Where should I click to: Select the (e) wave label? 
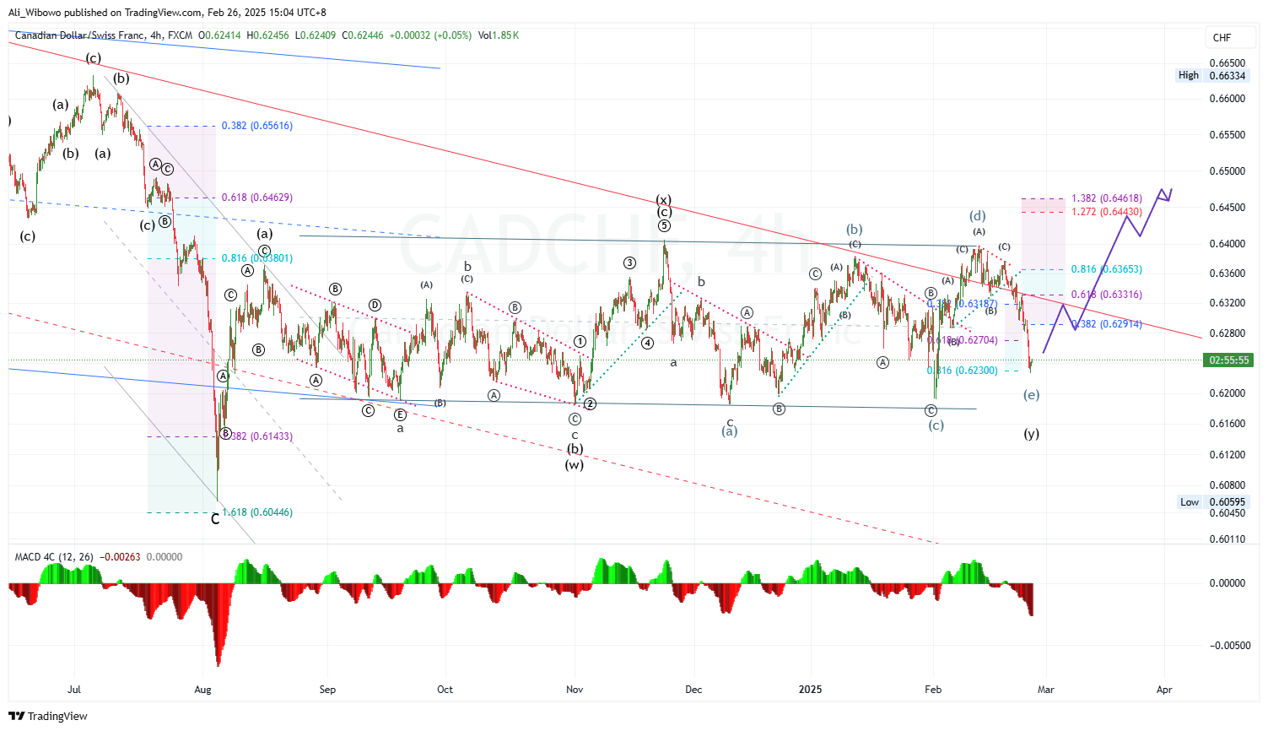pyautogui.click(x=1031, y=395)
